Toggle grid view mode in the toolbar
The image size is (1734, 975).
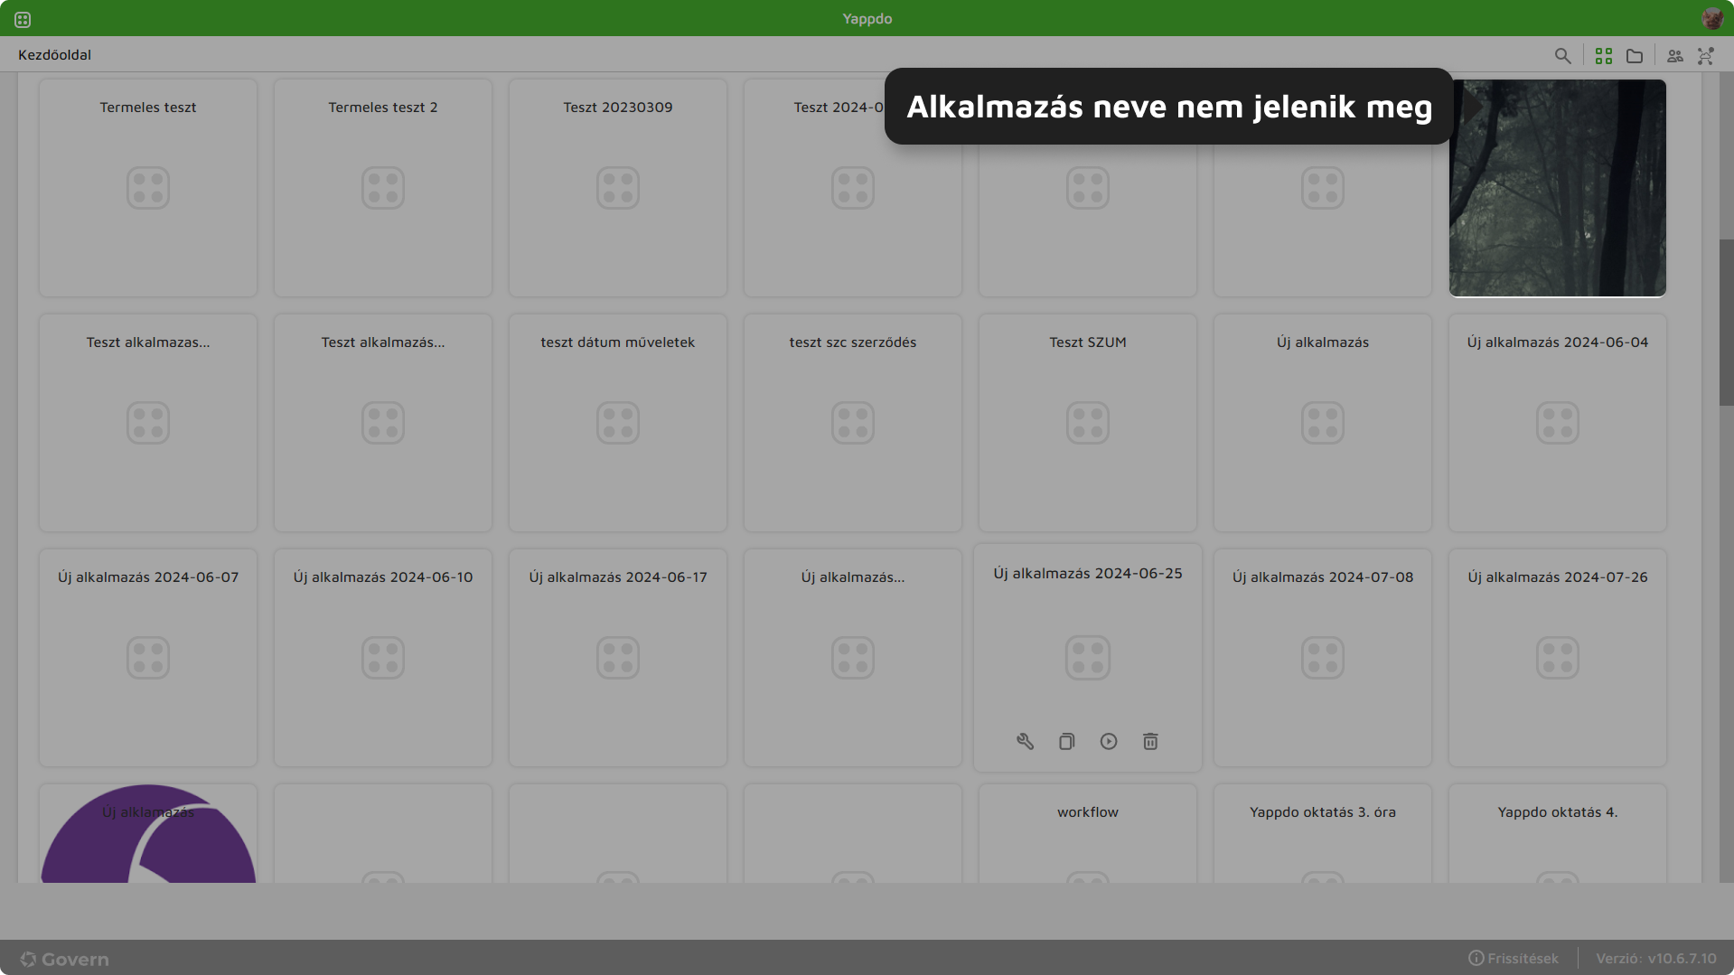coord(1603,55)
